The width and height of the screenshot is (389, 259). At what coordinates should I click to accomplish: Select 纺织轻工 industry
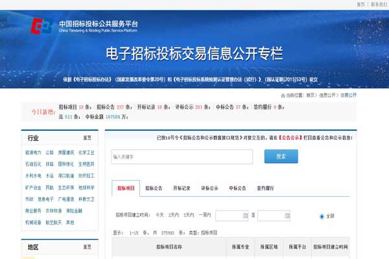pos(86,175)
